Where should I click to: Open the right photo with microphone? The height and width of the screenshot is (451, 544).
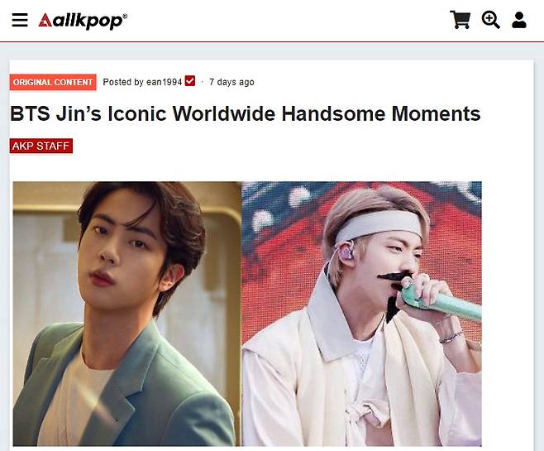point(361,314)
